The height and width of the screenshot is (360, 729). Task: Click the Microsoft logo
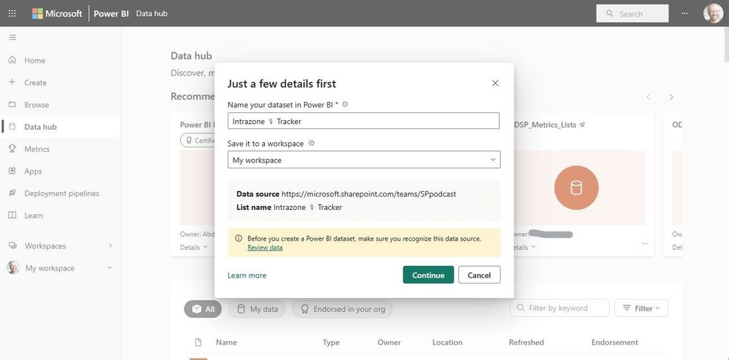click(57, 13)
